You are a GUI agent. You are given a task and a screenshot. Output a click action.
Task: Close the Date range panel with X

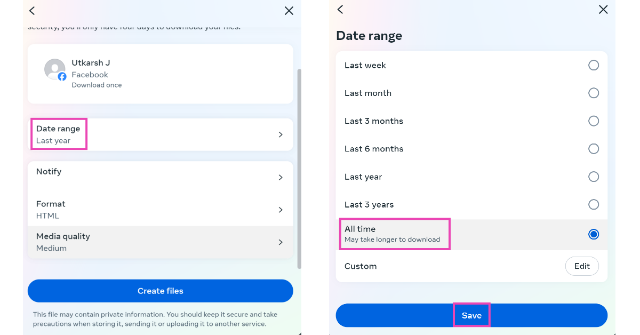603,10
